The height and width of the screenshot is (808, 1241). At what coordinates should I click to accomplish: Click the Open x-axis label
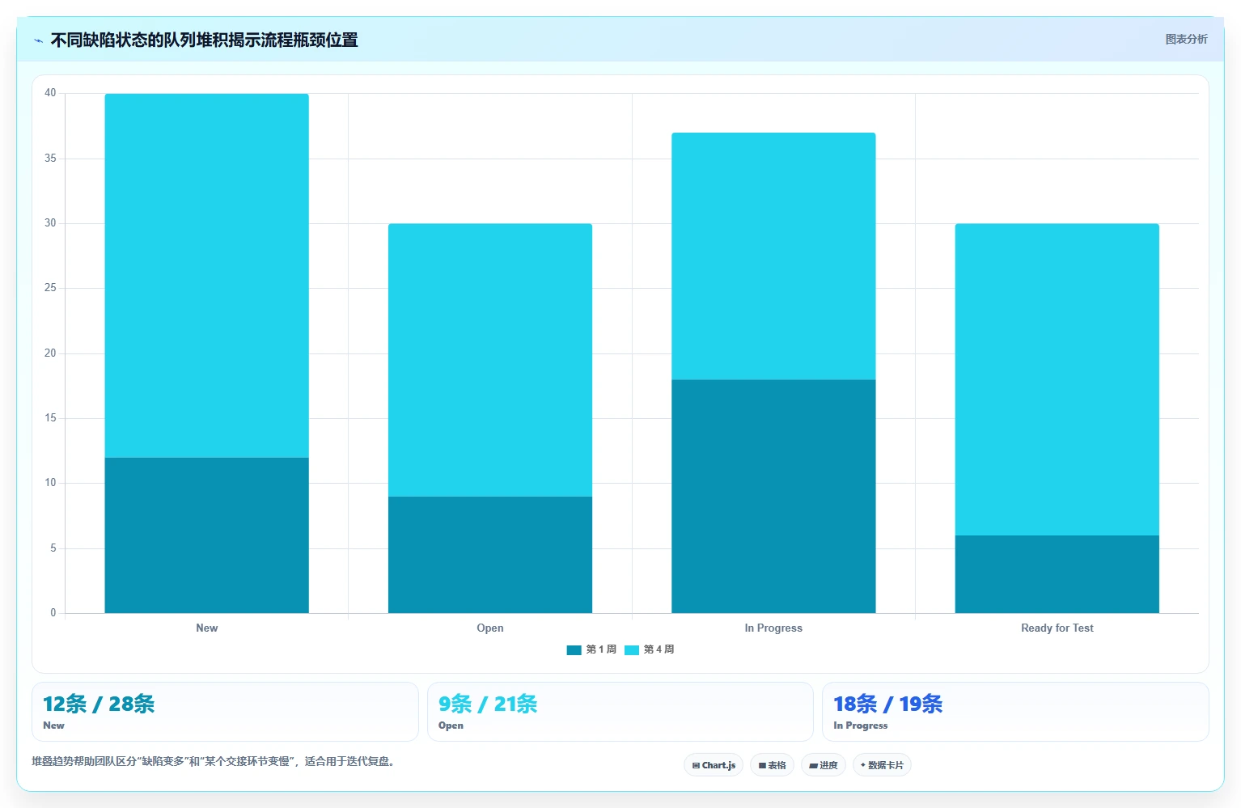(490, 628)
